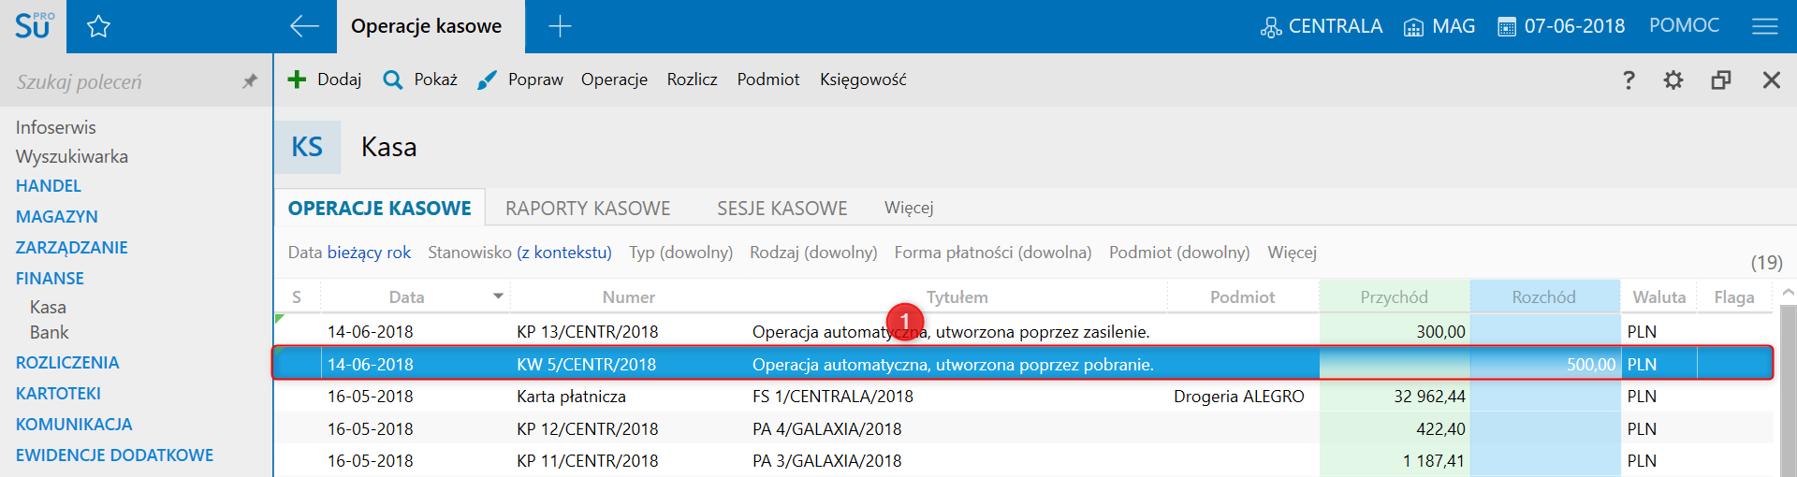Viewport: 1797px width, 477px height.
Task: Click the POMOC link in header
Action: coord(1684,26)
